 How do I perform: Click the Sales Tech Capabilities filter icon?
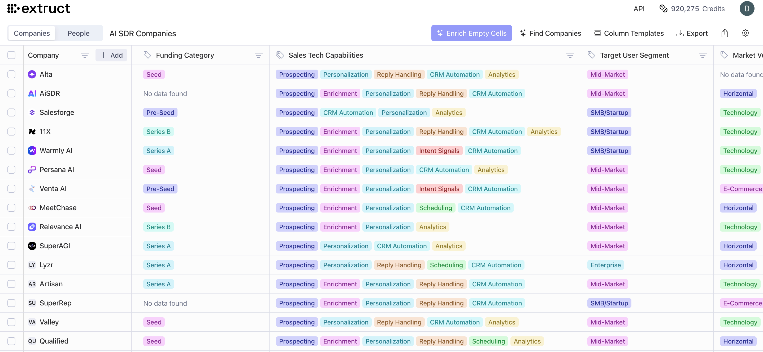coord(570,55)
